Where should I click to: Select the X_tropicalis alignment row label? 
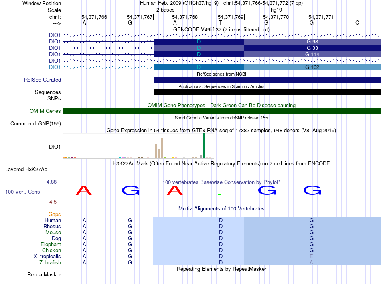47,257
